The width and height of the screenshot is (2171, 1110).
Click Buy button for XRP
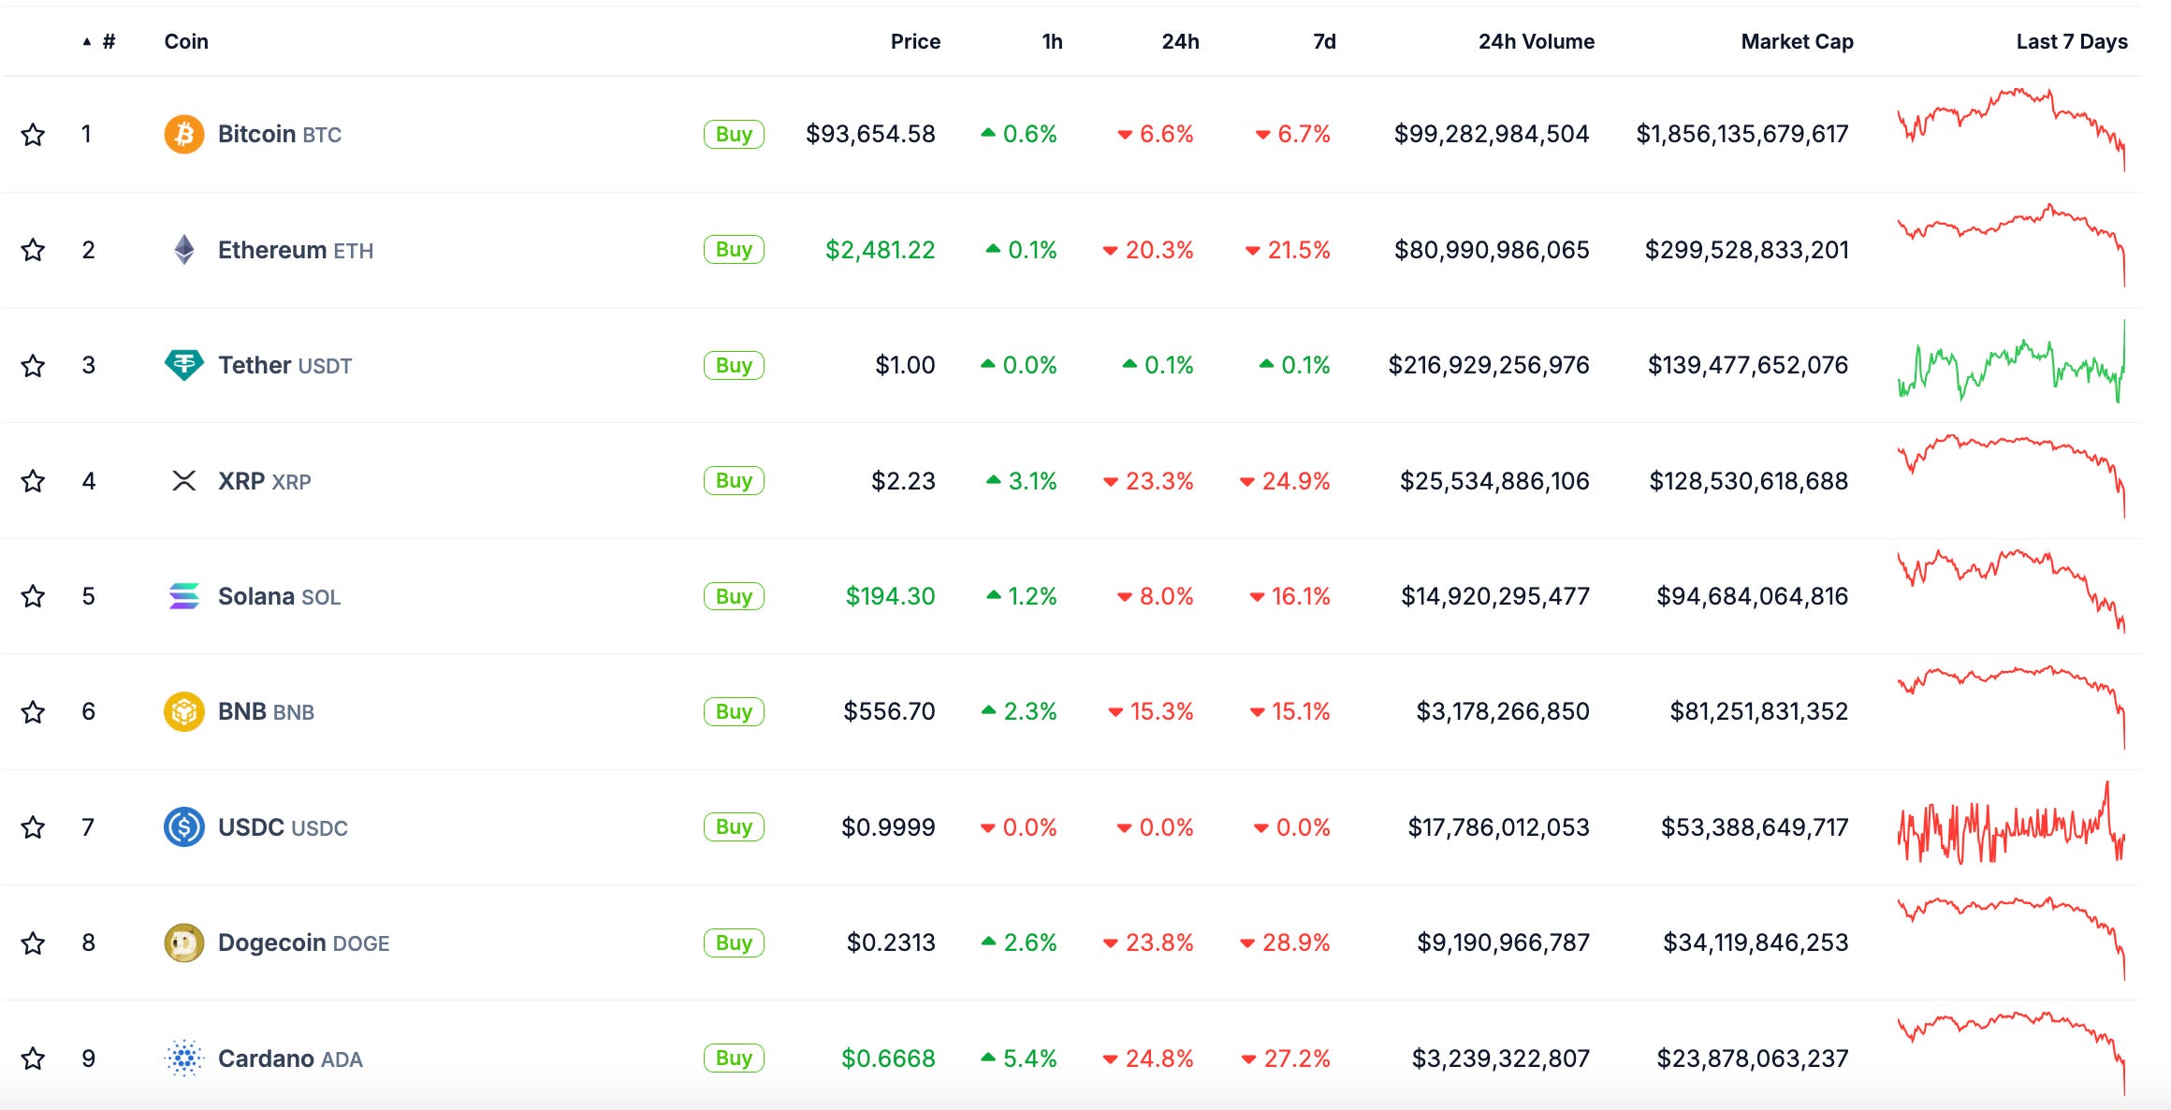pos(734,481)
